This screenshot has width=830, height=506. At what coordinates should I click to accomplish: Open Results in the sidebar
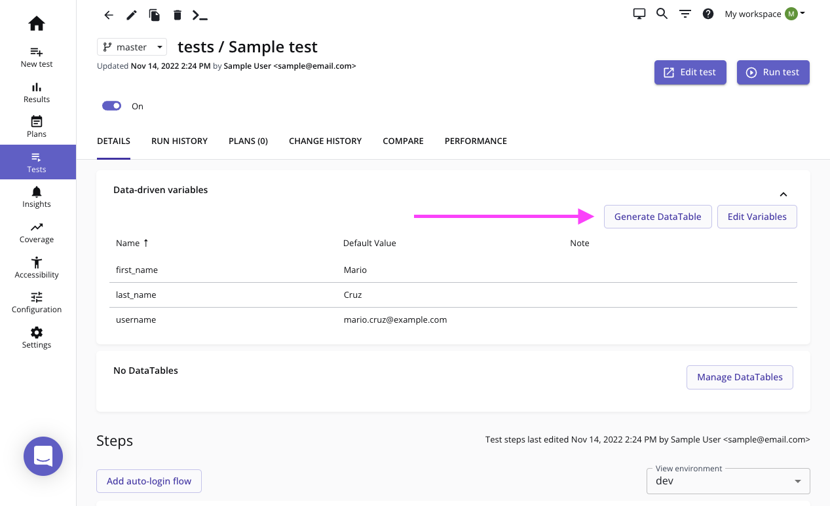37,92
